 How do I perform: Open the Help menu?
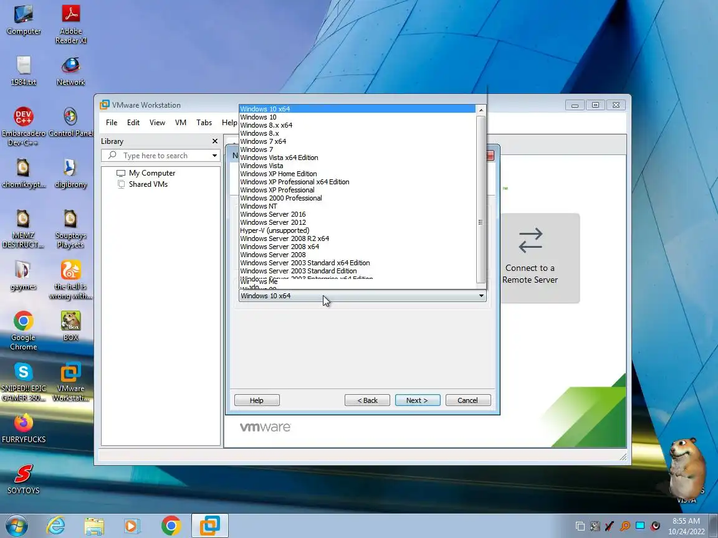[229, 123]
